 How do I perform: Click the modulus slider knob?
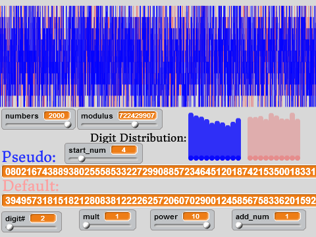(x=135, y=124)
